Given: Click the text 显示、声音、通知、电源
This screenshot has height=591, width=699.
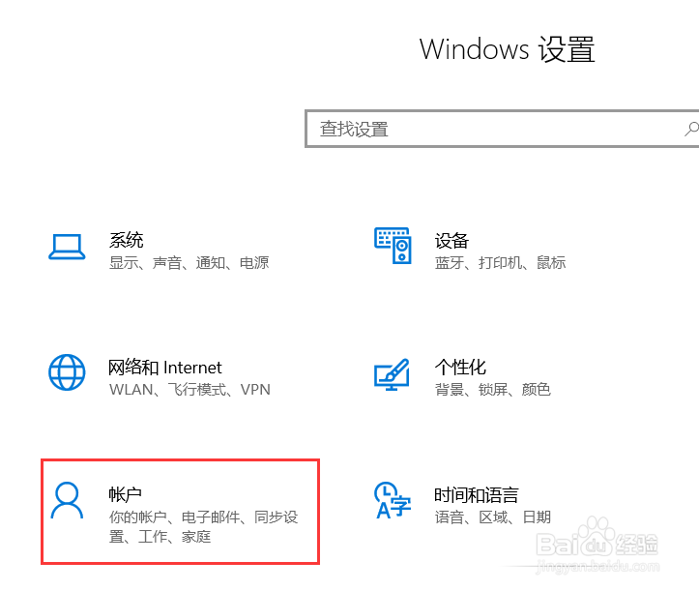Looking at the screenshot, I should pyautogui.click(x=189, y=263).
